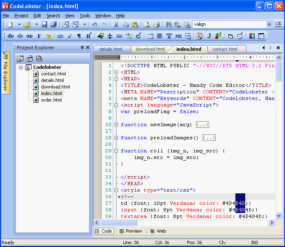This screenshot has width=285, height=247.
Task: Click the Print icon
Action: (x=156, y=24)
